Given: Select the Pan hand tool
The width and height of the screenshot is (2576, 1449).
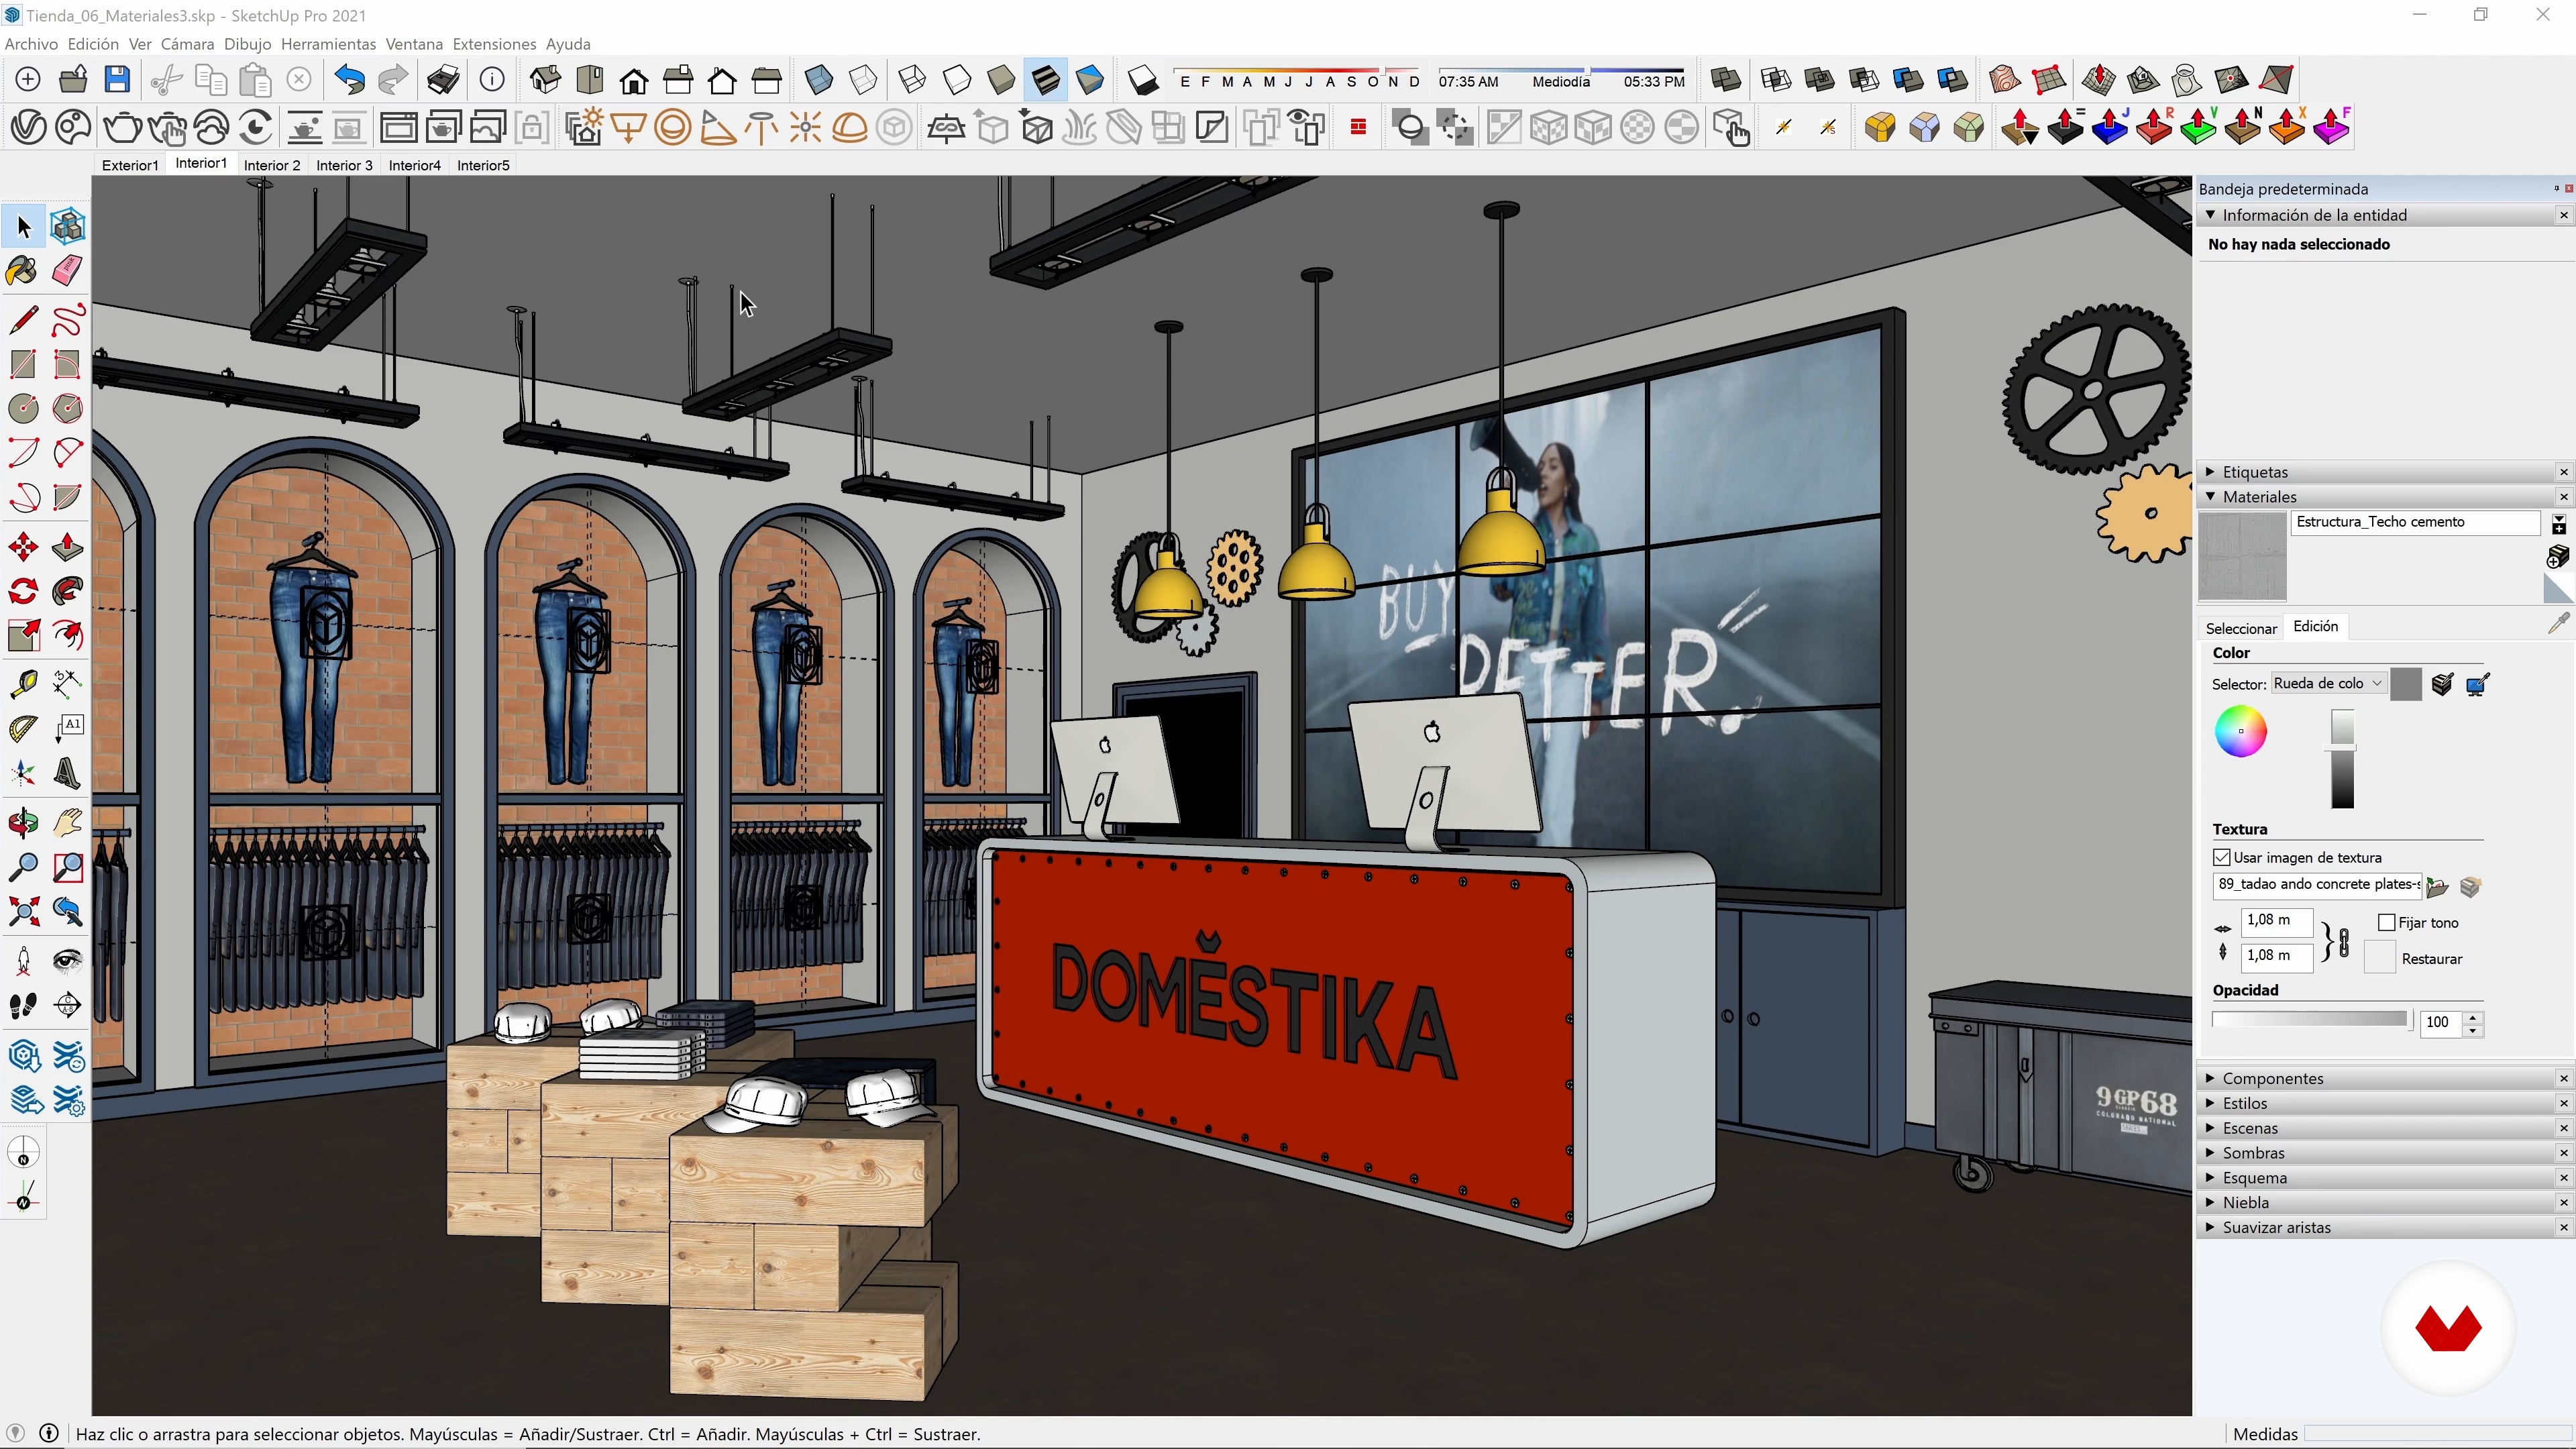Looking at the screenshot, I should 67,823.
